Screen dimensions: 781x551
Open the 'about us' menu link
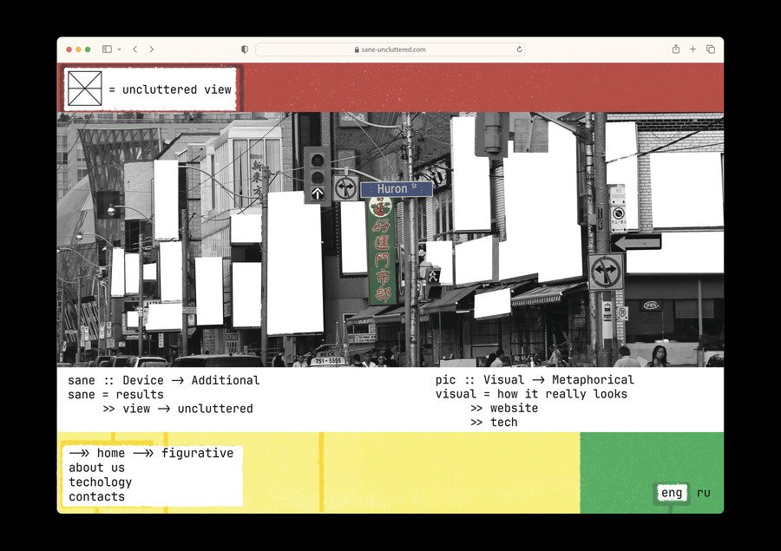pyautogui.click(x=96, y=468)
